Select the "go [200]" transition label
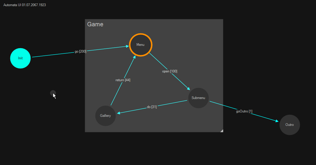Viewport: 316px width, 165px height. 80,51
